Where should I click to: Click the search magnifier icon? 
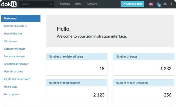(51, 4)
